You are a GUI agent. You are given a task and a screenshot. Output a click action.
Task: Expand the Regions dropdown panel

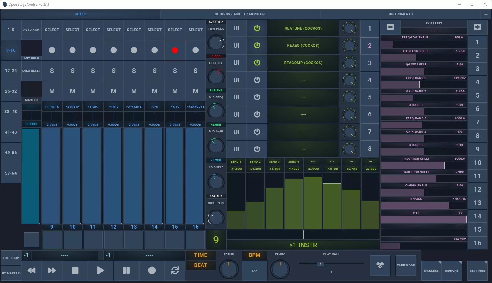point(452,270)
